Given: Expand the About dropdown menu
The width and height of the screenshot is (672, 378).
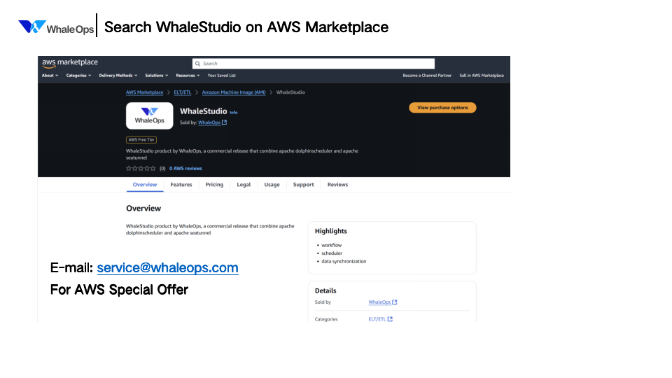Looking at the screenshot, I should tap(50, 76).
